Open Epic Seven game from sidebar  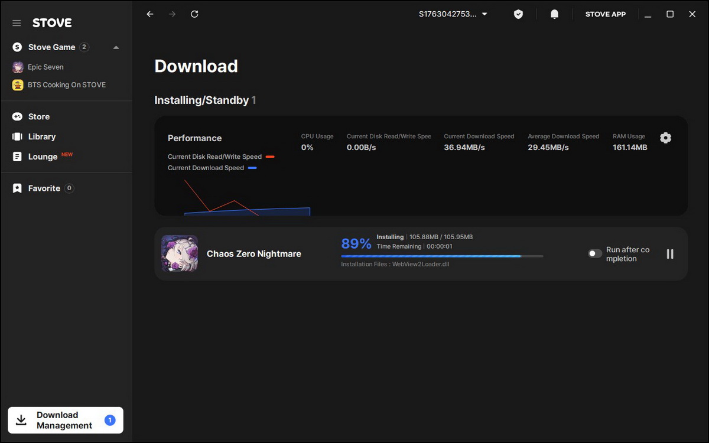point(45,67)
